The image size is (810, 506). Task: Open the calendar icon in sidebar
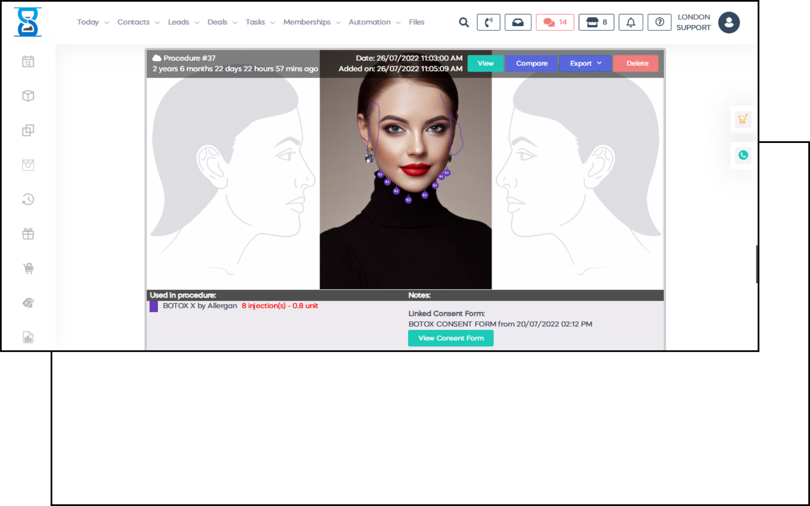click(x=28, y=62)
